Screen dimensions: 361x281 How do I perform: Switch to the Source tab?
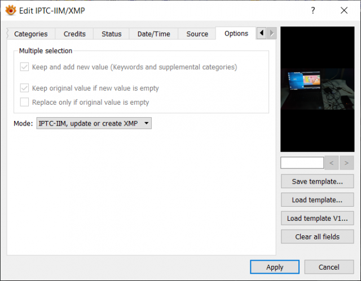click(x=197, y=34)
